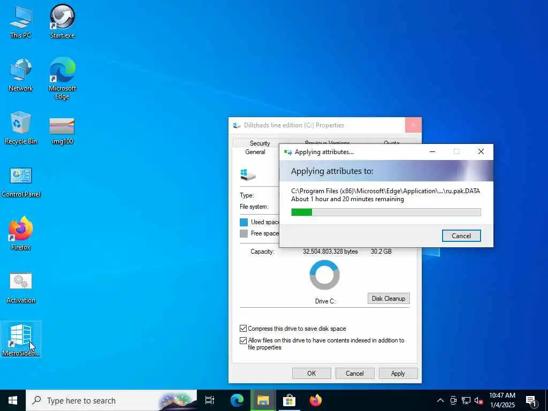Open File Explorer from the taskbar
Image resolution: width=548 pixels, height=411 pixels.
pos(263,400)
